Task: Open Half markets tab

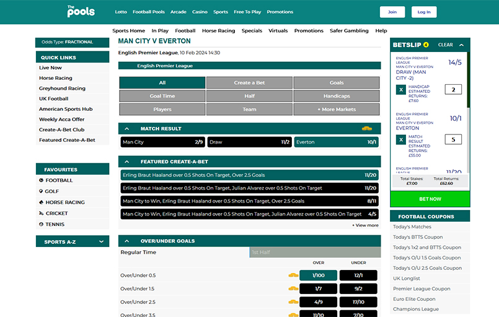Action: point(249,96)
